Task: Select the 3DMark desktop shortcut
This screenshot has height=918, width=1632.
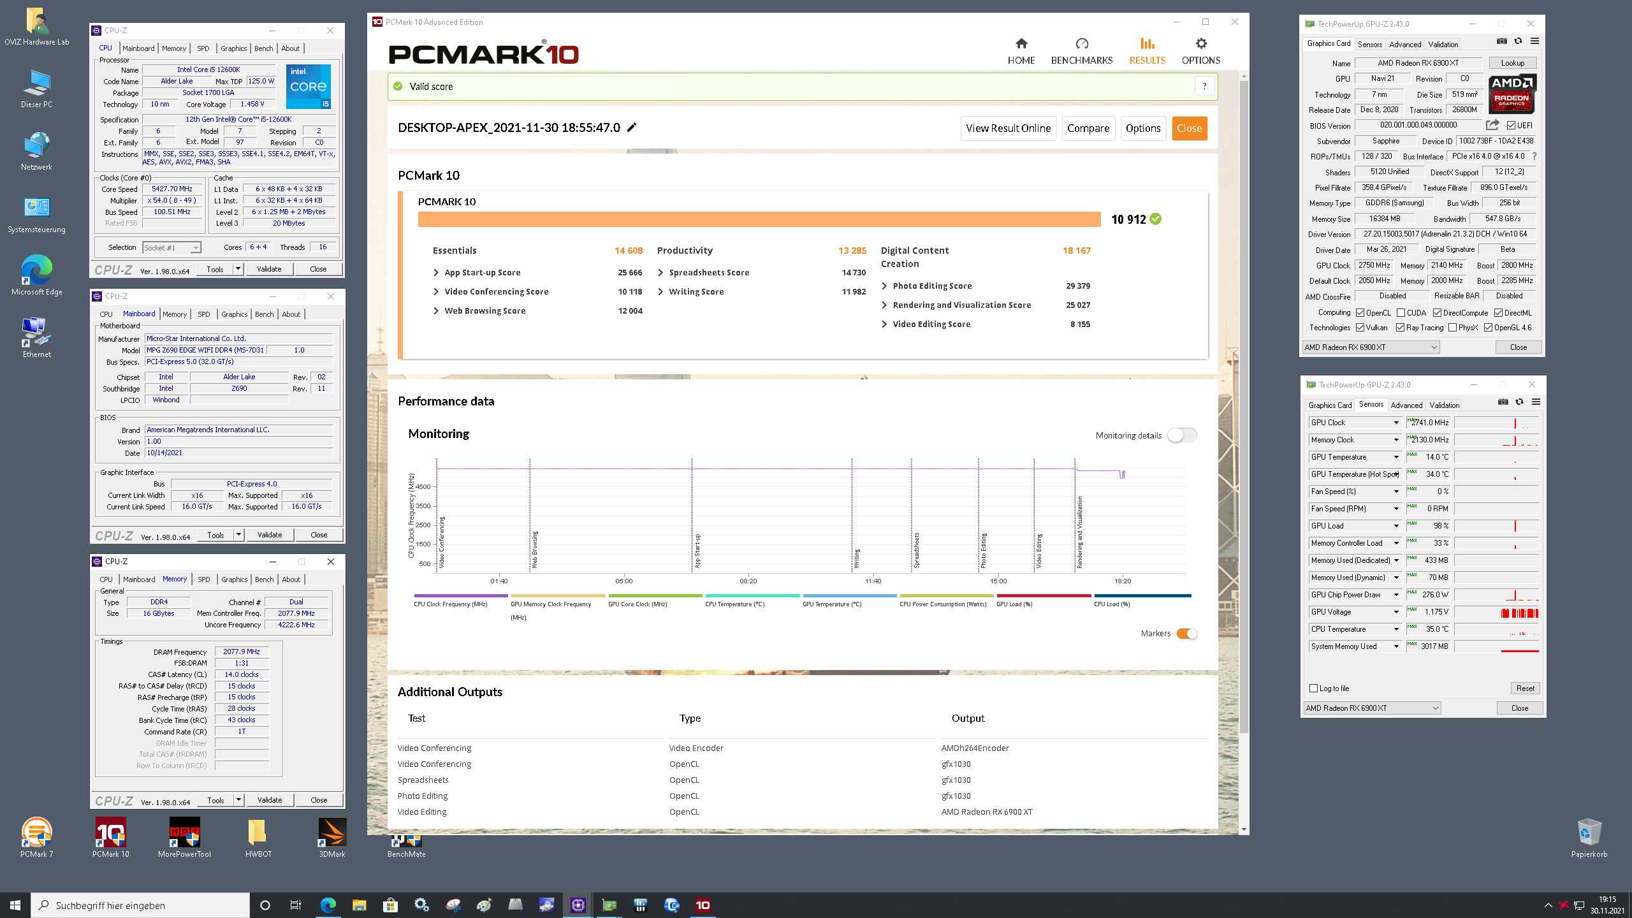Action: click(x=332, y=837)
